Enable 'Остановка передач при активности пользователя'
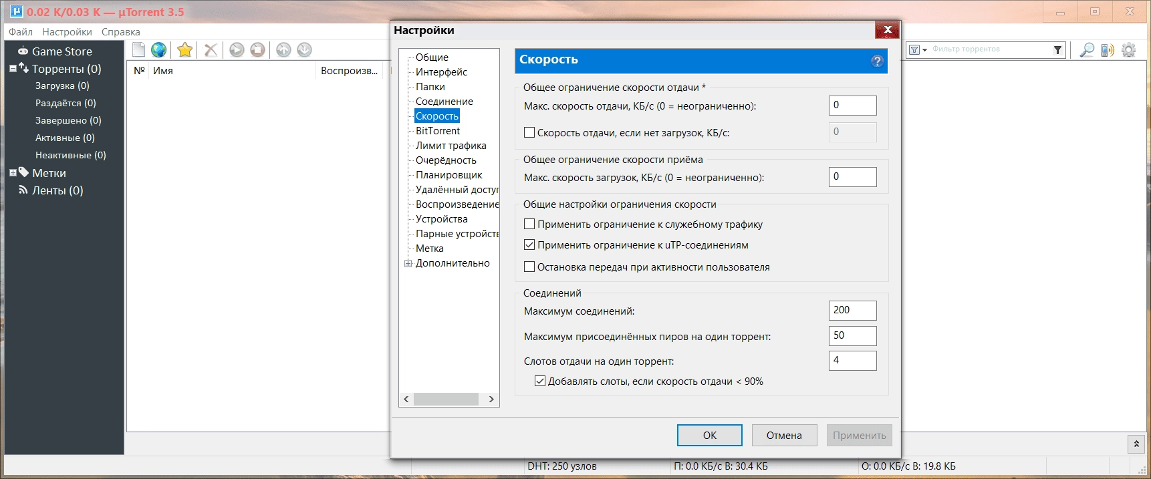Image resolution: width=1151 pixels, height=479 pixels. tap(529, 267)
